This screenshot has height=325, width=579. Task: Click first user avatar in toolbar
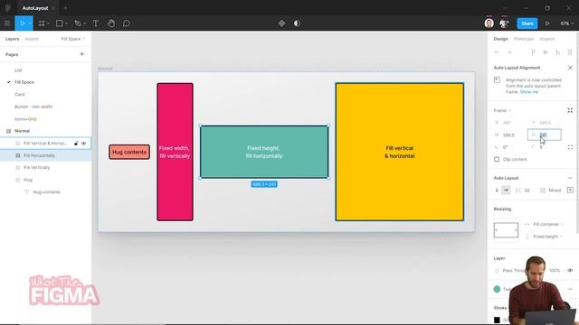coord(489,23)
